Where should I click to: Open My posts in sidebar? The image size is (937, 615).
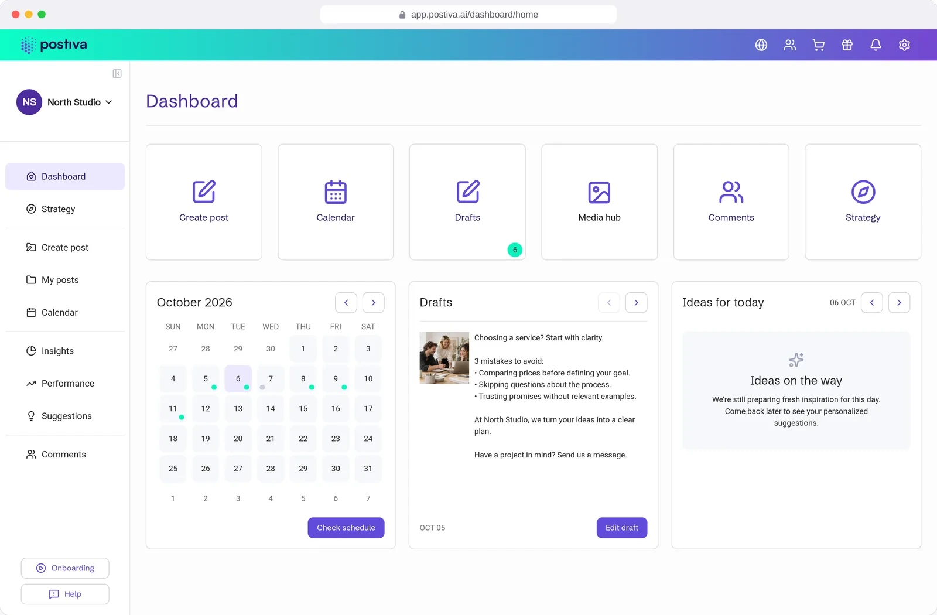[x=65, y=280]
